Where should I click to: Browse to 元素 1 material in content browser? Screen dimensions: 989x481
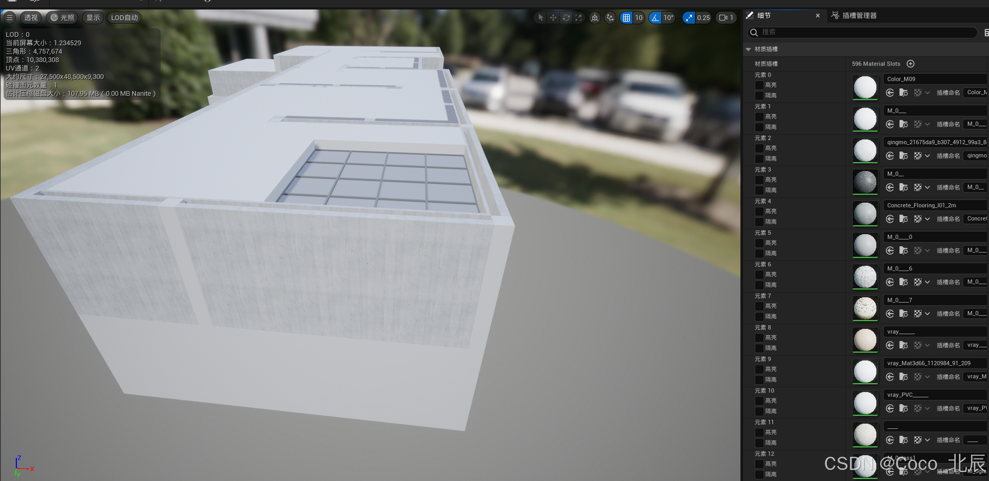pyautogui.click(x=904, y=124)
